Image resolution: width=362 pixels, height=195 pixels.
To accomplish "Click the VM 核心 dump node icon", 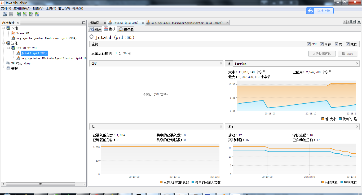I will coord(8,63).
